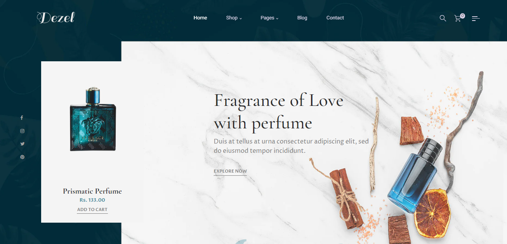
Task: Open the Contact menu item
Action: (335, 18)
